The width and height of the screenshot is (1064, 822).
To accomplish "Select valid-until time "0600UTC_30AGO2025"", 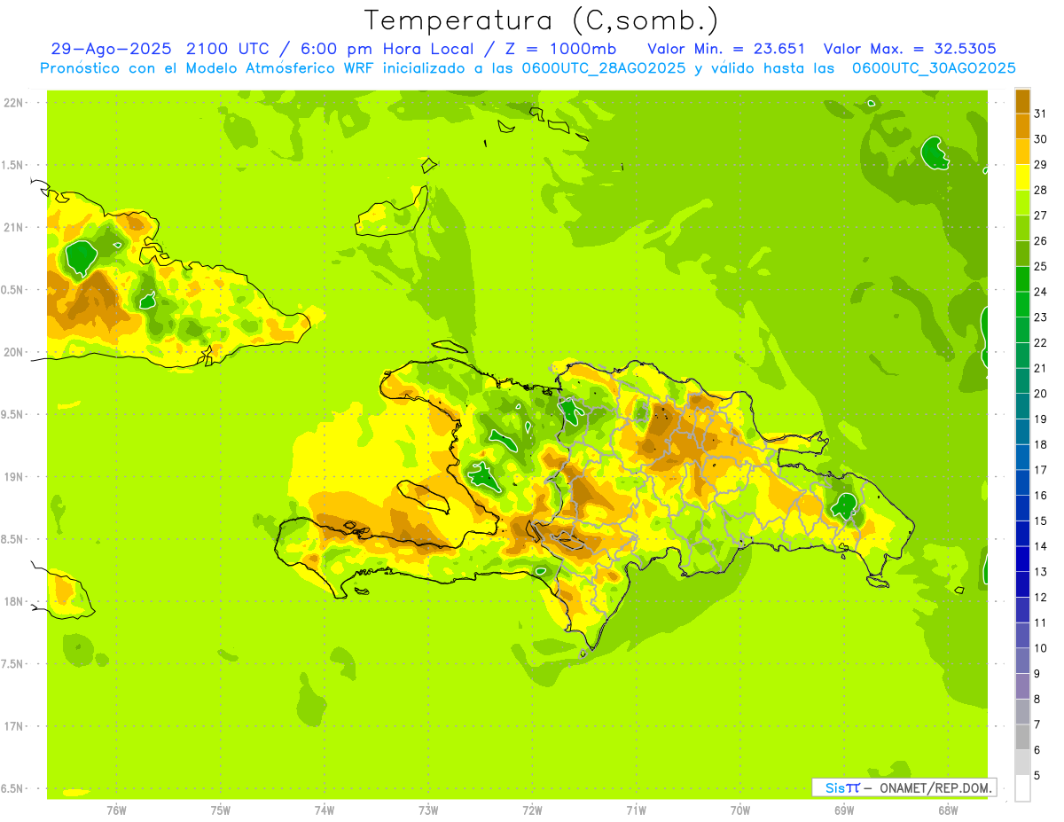I will (x=934, y=68).
